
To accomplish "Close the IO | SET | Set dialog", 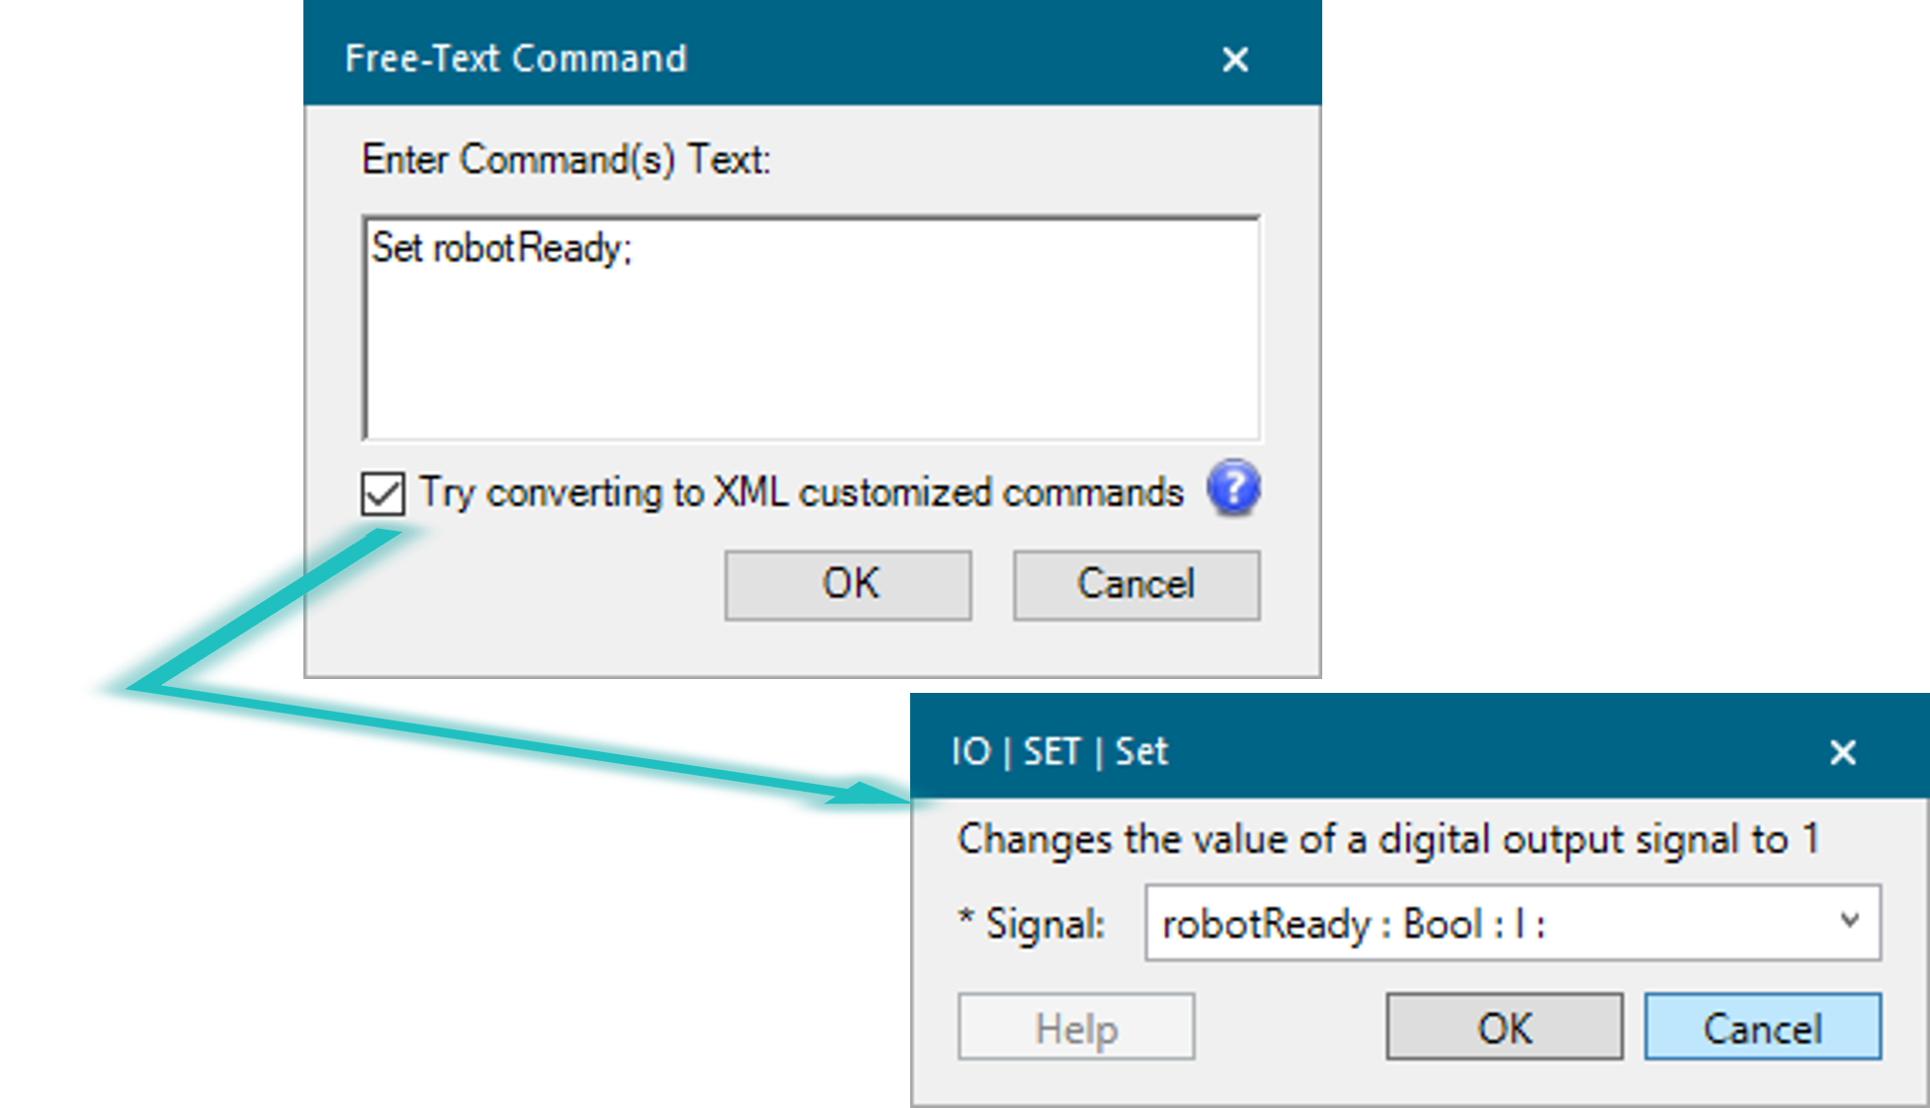I will pos(1842,752).
